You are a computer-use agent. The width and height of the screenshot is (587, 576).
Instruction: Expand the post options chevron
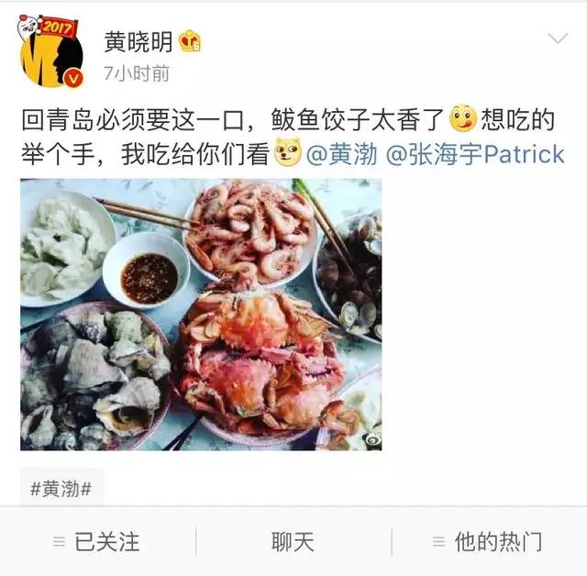click(x=558, y=38)
